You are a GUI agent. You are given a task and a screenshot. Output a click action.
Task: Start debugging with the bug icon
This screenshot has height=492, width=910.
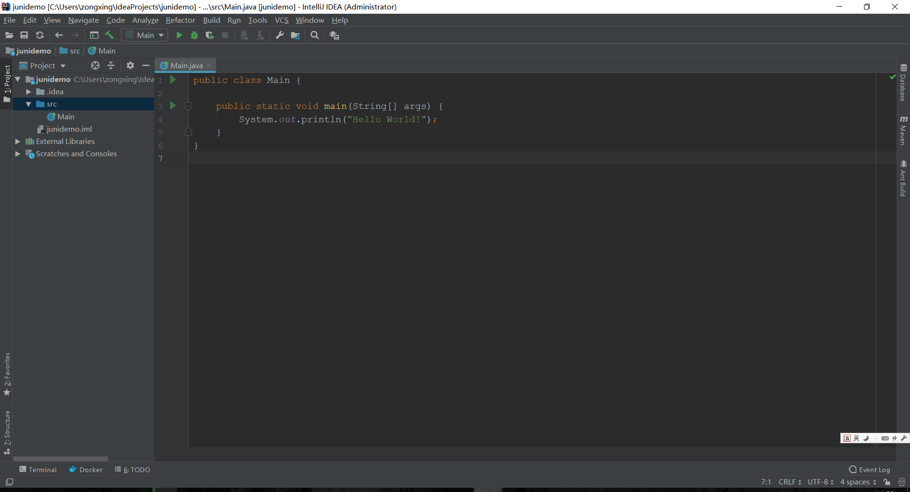(x=194, y=35)
